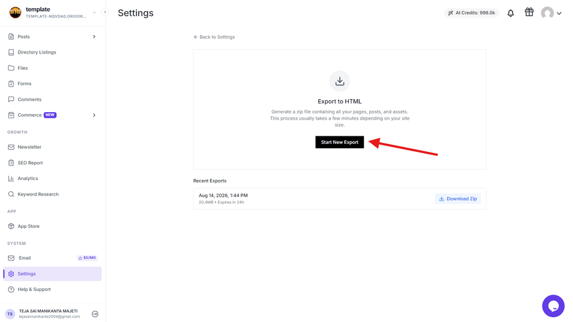
Task: Click the Email envelope icon under System
Action: pyautogui.click(x=11, y=258)
